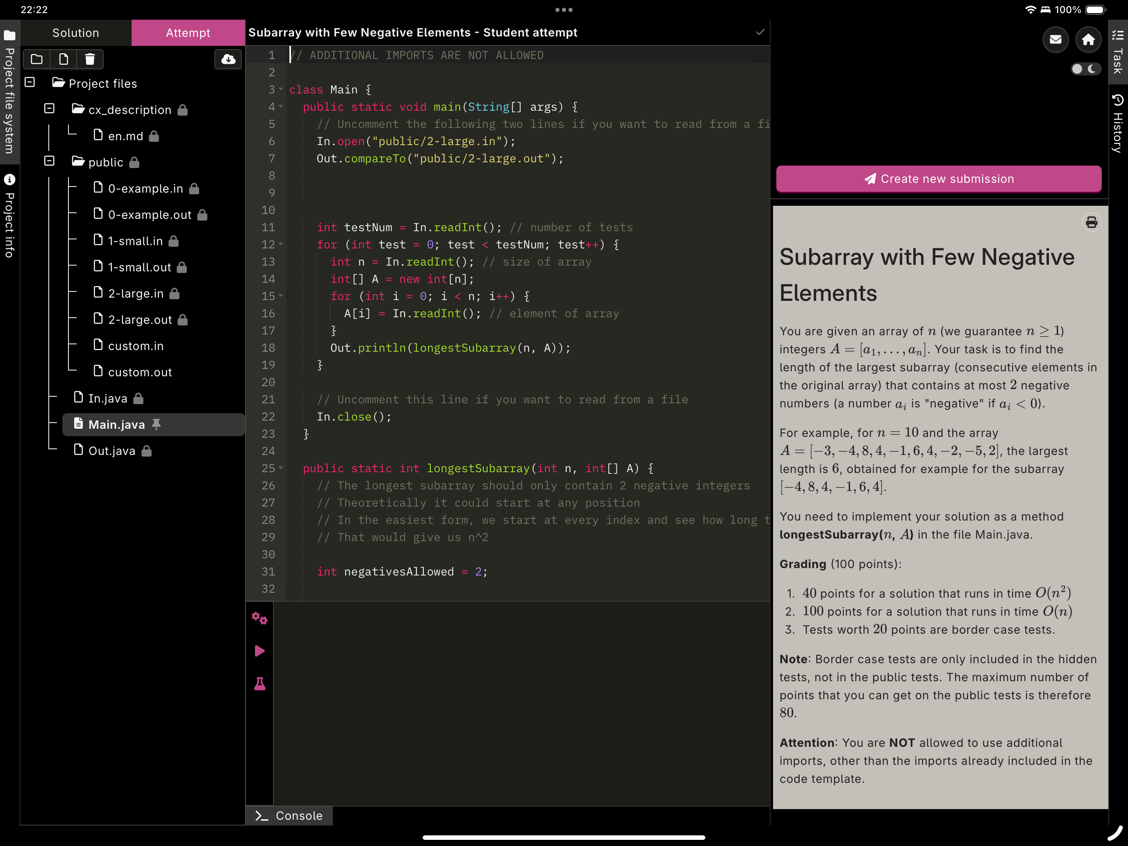Print the task description with printer icon
The height and width of the screenshot is (846, 1128).
1091,222
